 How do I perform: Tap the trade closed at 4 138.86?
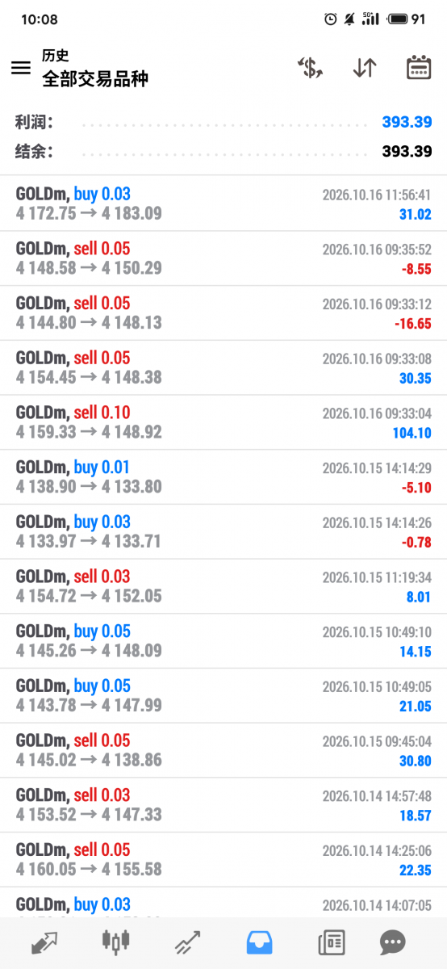[223, 751]
